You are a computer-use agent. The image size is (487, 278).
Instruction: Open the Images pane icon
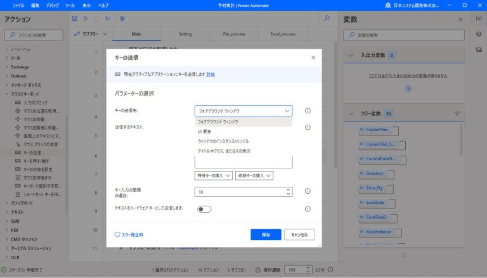479,49
